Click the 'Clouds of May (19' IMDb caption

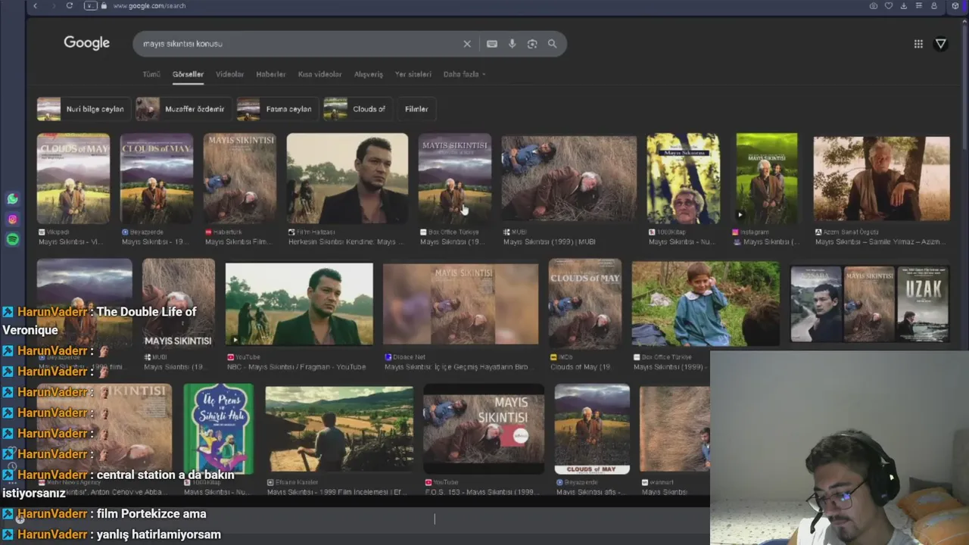point(581,367)
